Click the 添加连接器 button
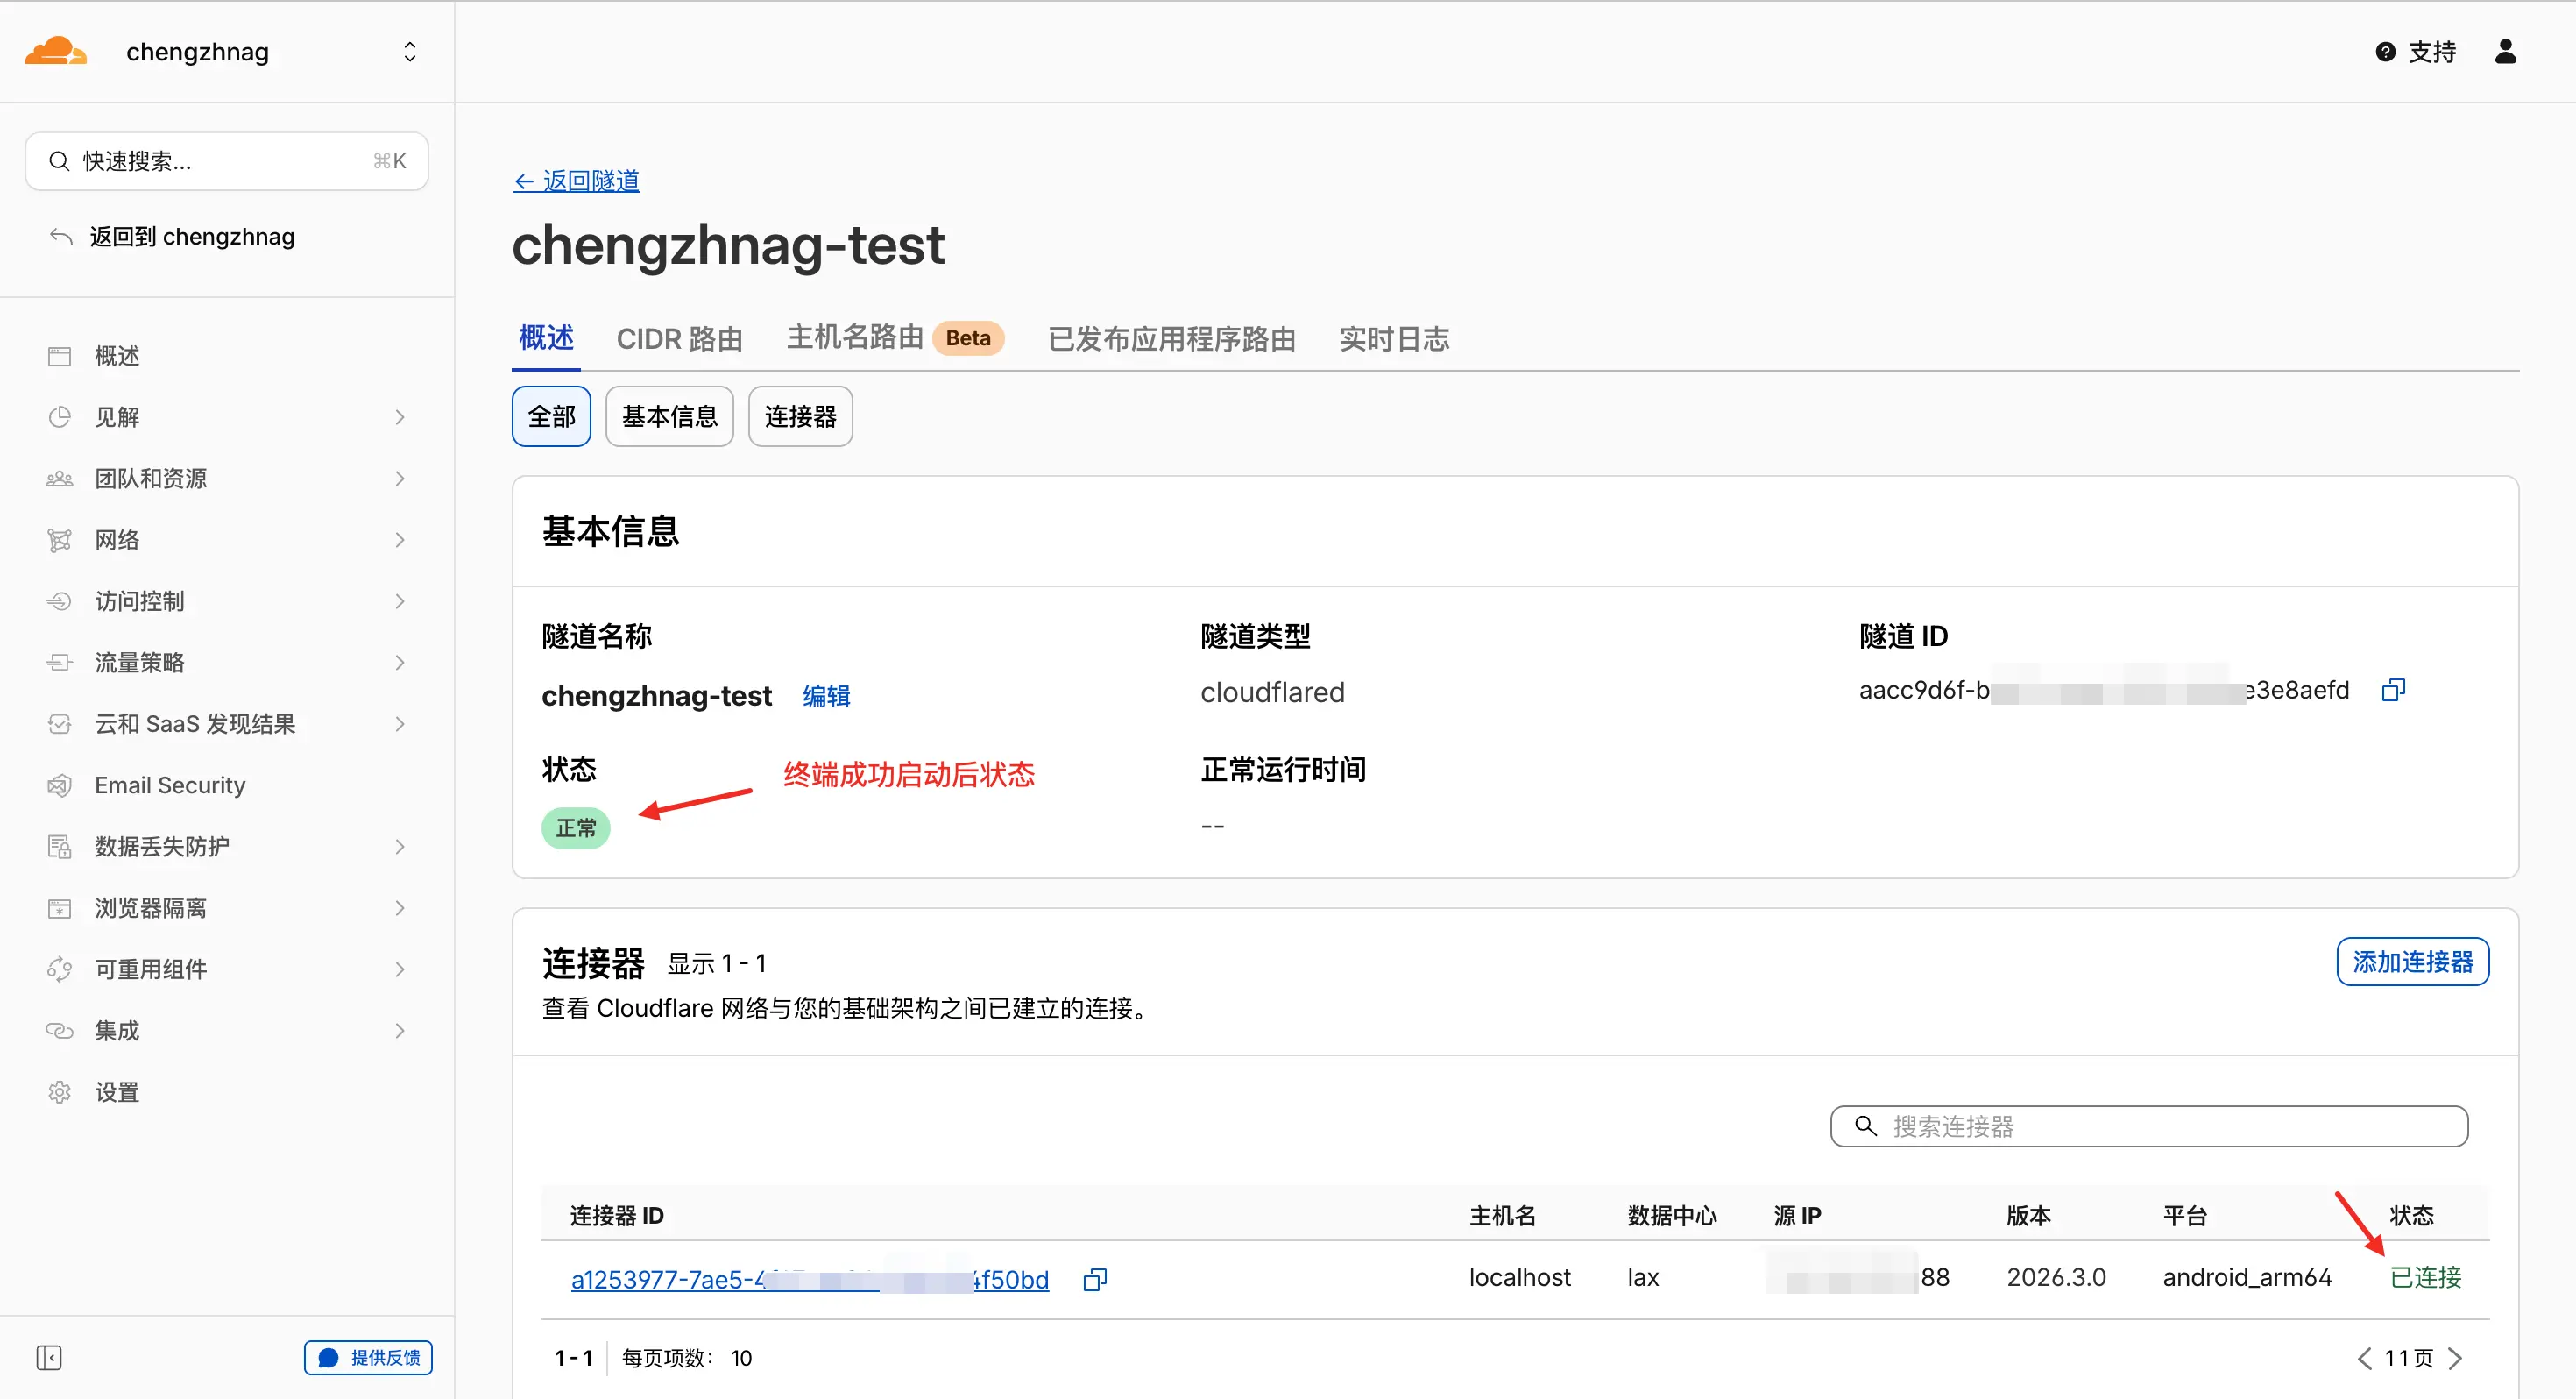 pyautogui.click(x=2412, y=962)
